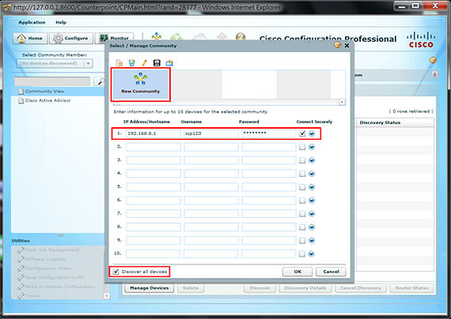Click the recycle bin delete community icon

click(x=131, y=63)
